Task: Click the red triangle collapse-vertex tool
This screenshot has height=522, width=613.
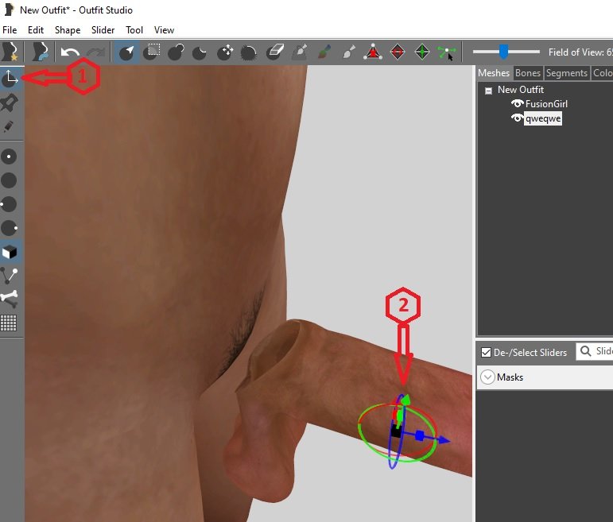Action: click(373, 52)
